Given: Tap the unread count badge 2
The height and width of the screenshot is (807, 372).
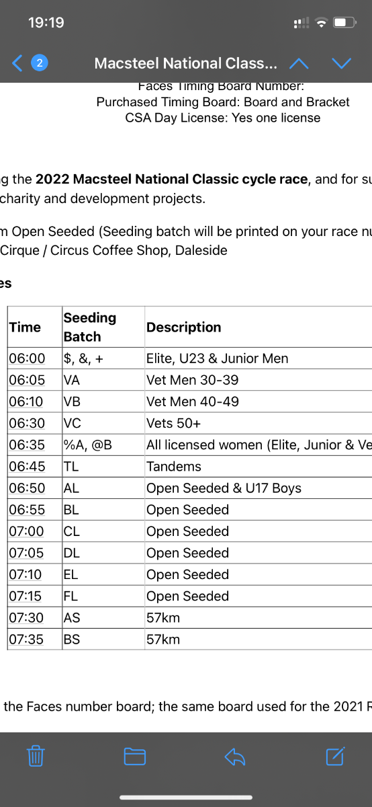Looking at the screenshot, I should (x=40, y=63).
